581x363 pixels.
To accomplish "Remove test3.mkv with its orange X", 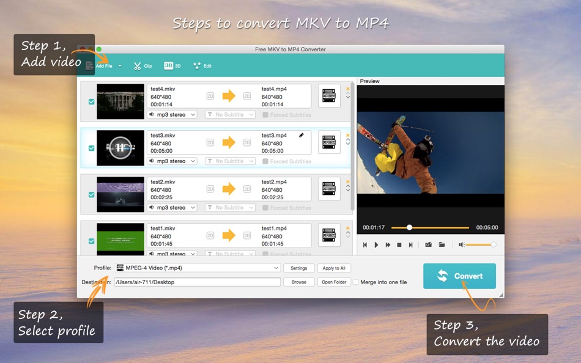I will pyautogui.click(x=347, y=135).
